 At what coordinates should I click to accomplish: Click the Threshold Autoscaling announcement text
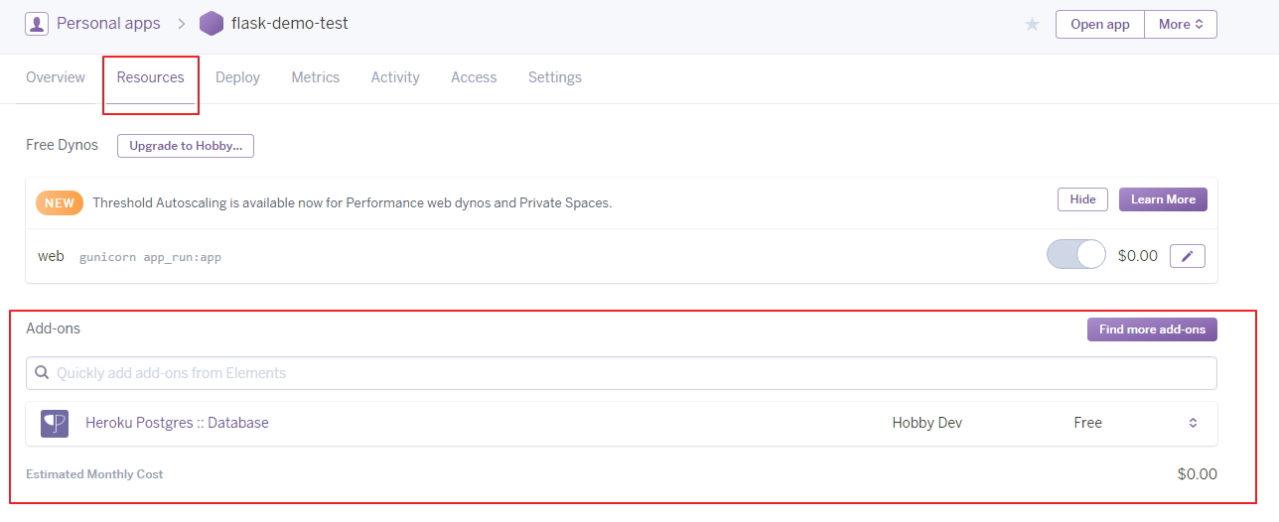click(352, 202)
